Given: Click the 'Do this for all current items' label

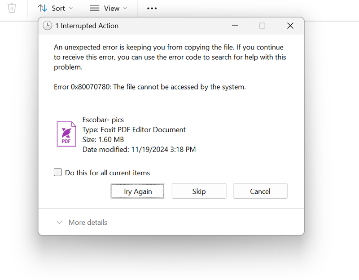Looking at the screenshot, I should [x=107, y=173].
